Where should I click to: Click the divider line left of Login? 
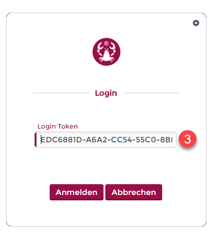60,93
